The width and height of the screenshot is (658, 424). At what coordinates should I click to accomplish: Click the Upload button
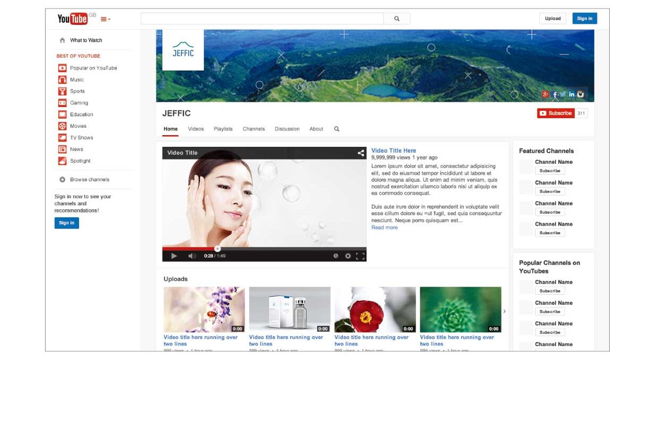pyautogui.click(x=552, y=19)
